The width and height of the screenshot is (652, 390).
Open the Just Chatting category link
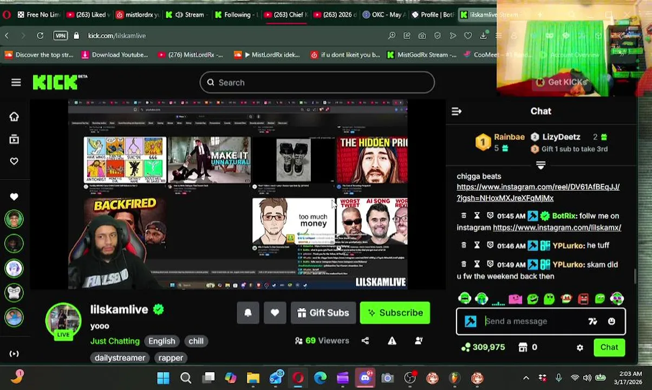115,341
